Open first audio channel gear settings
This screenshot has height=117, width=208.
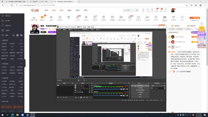click(x=127, y=89)
